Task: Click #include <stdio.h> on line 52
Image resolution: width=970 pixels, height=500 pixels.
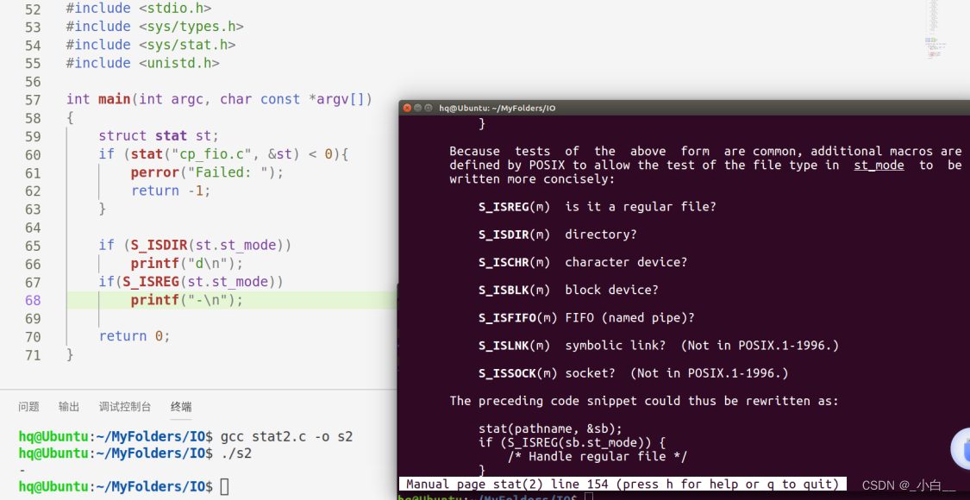Action: point(139,9)
